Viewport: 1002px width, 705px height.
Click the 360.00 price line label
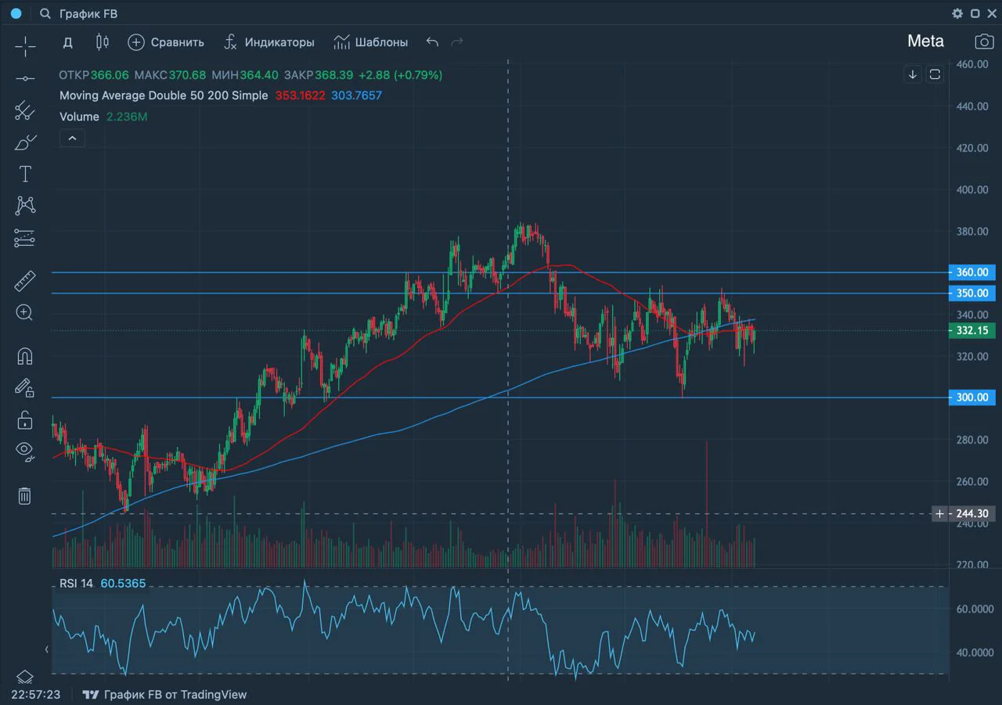[972, 272]
